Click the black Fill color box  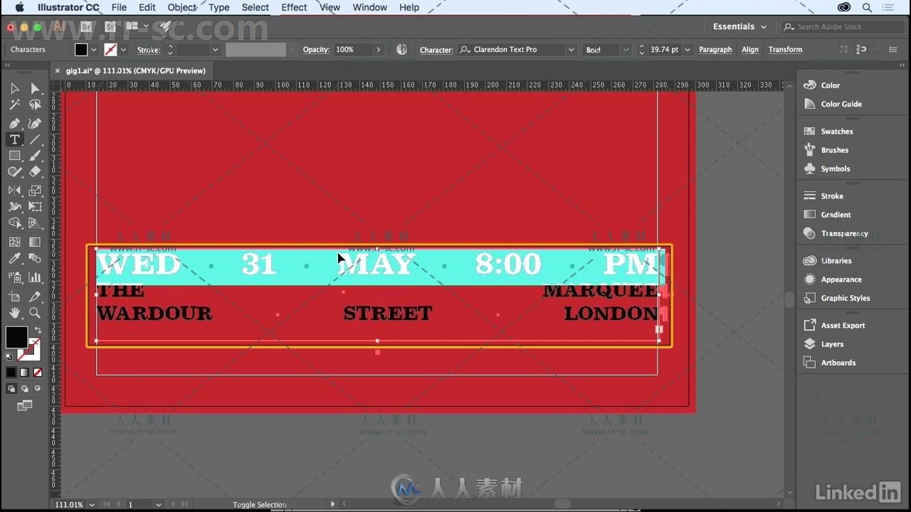click(x=16, y=337)
